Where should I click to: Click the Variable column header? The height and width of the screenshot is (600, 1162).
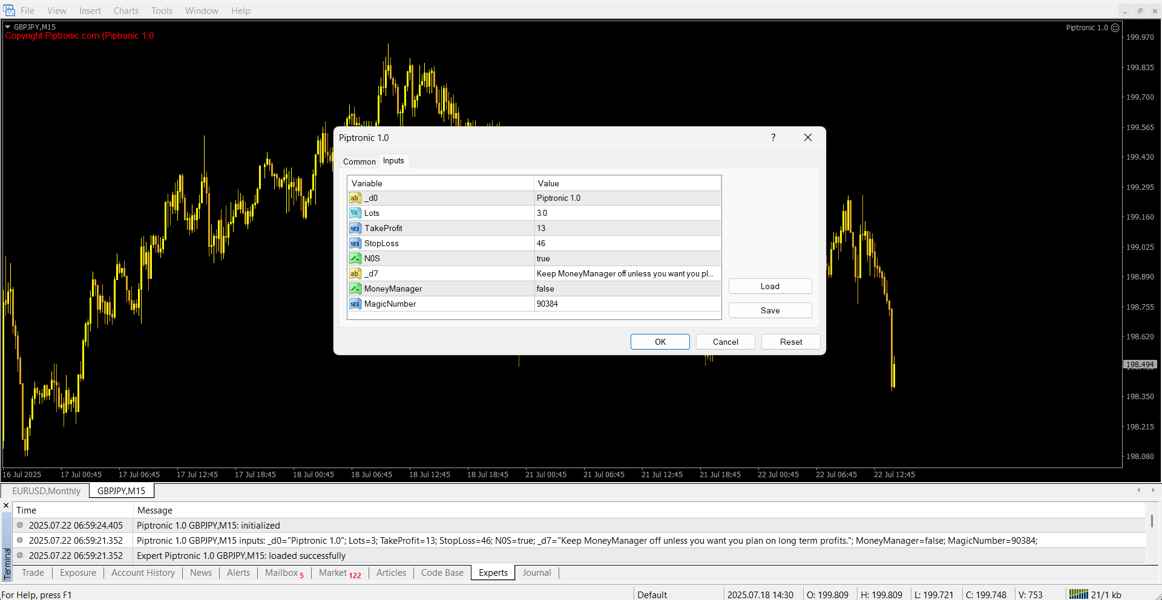point(441,183)
